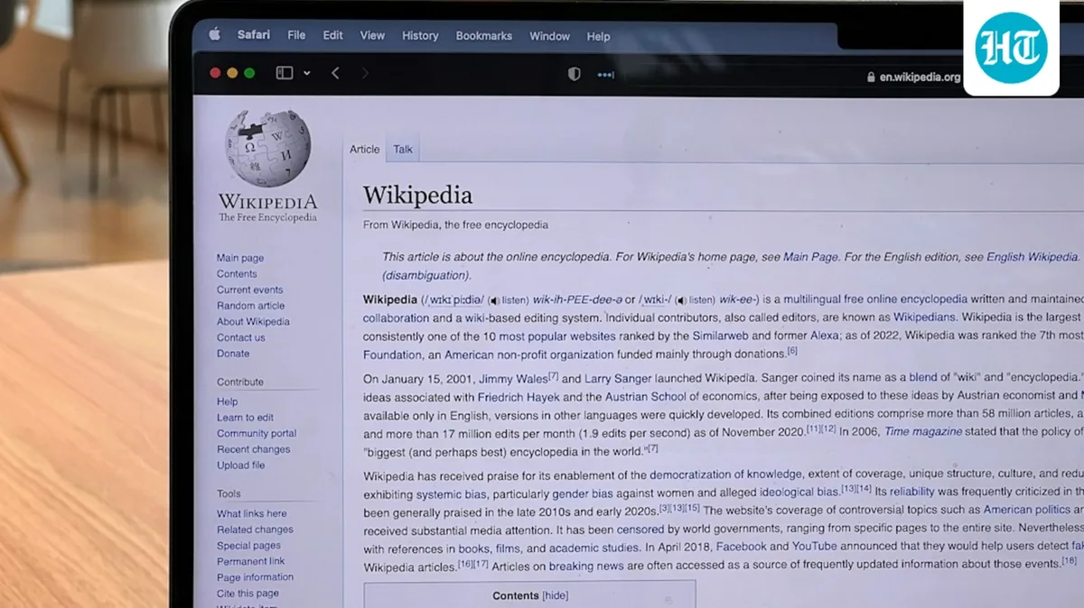Follow the Jimmy Wales link
The height and width of the screenshot is (608, 1084).
click(513, 379)
